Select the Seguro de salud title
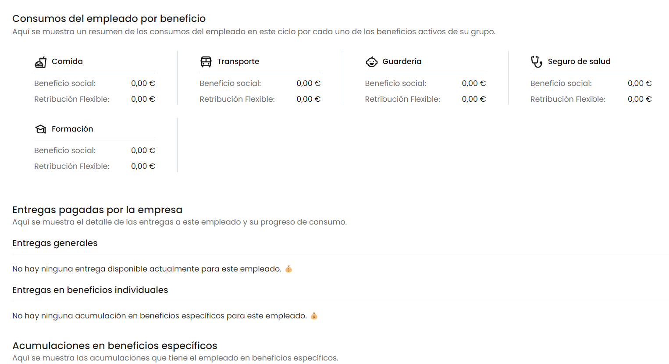The width and height of the screenshot is (669, 364). pyautogui.click(x=579, y=61)
